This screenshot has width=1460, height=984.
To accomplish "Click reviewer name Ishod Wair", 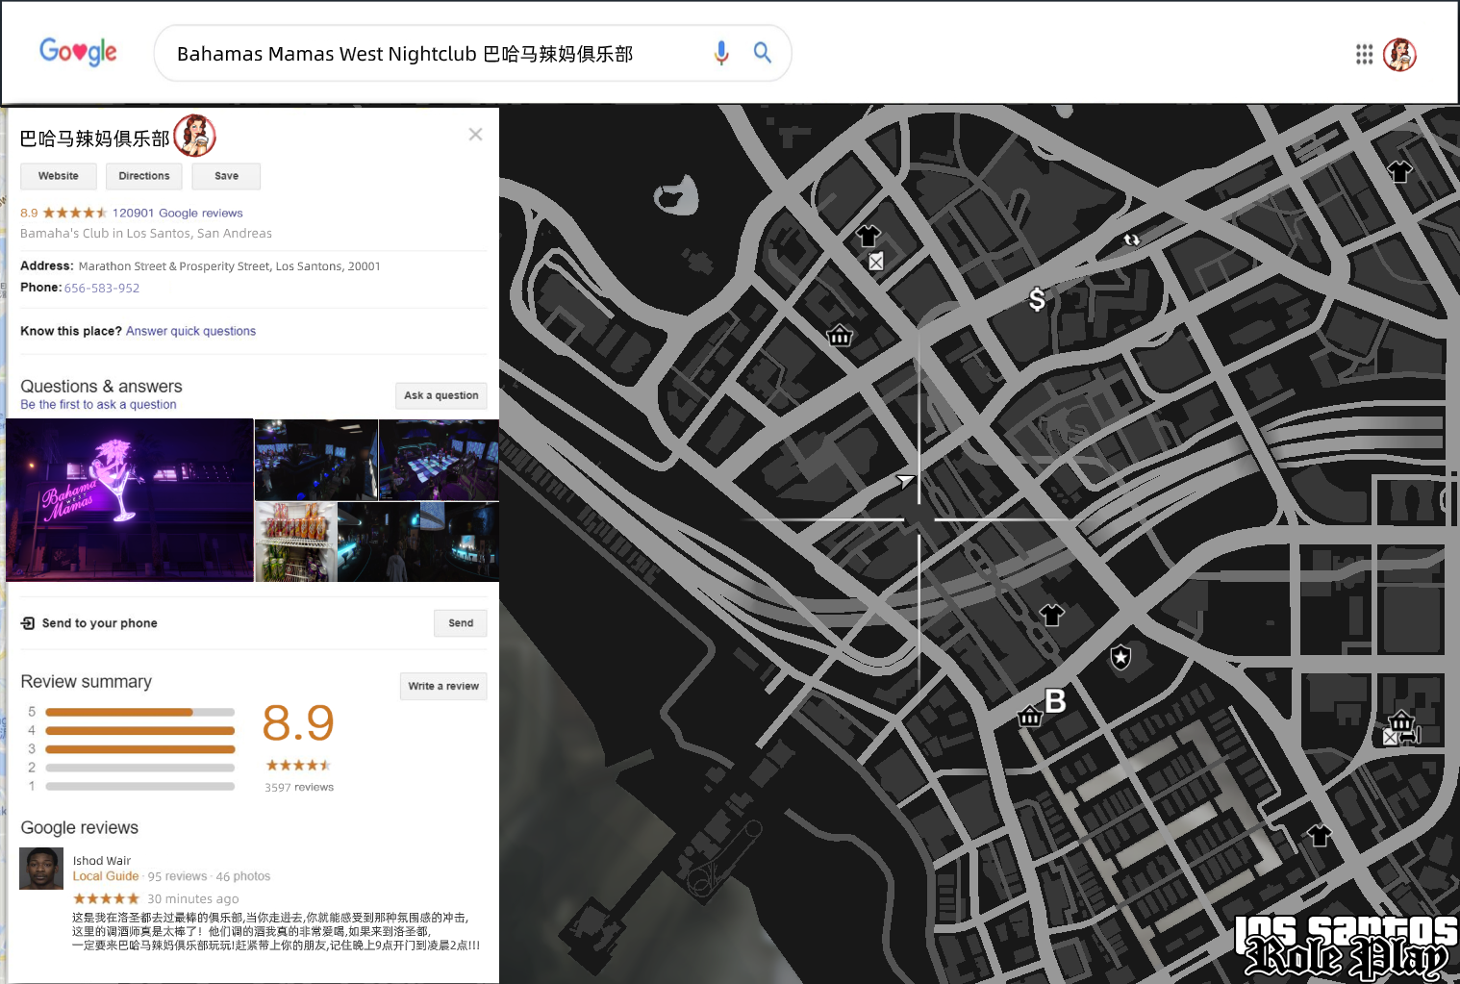I will (102, 861).
